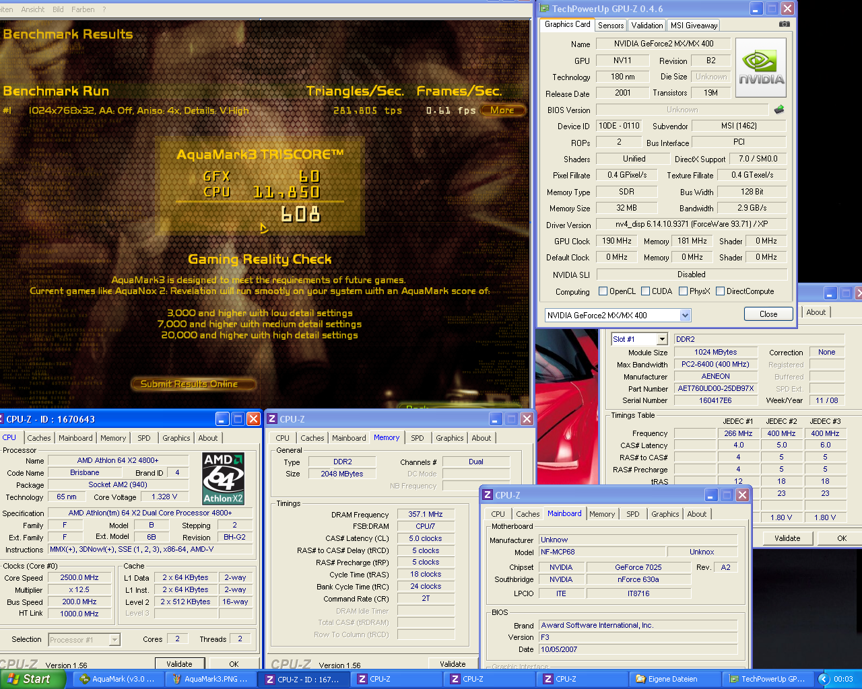Click the triangles result 281,805 tps
This screenshot has width=862, height=689.
click(368, 111)
